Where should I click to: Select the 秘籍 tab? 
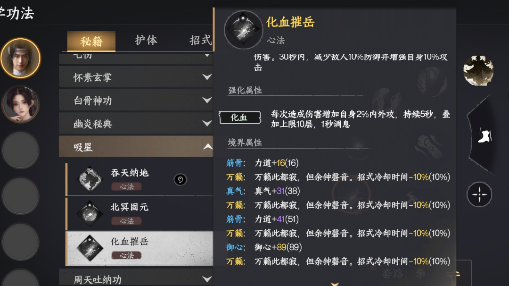(x=92, y=41)
